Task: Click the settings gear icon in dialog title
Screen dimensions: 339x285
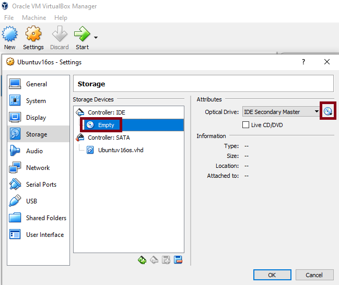Action: coord(10,62)
